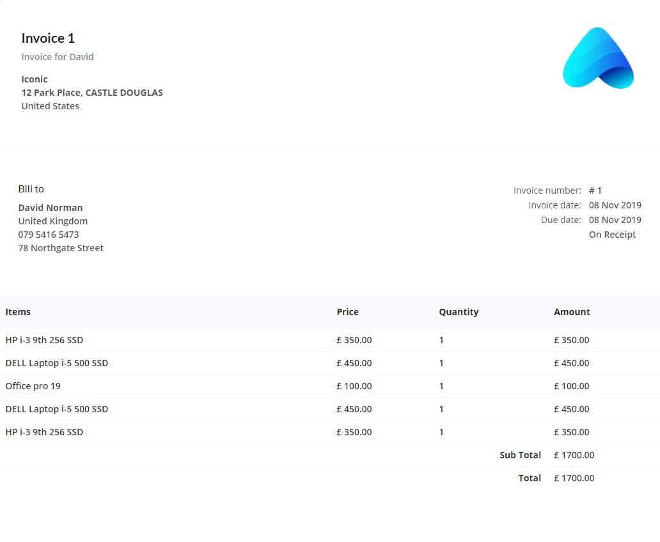Open the David Norman customer name
The height and width of the screenshot is (542, 660).
tap(51, 208)
